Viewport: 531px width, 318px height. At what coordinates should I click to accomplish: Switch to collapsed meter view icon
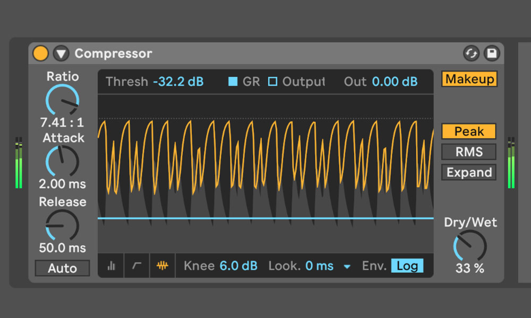(111, 266)
